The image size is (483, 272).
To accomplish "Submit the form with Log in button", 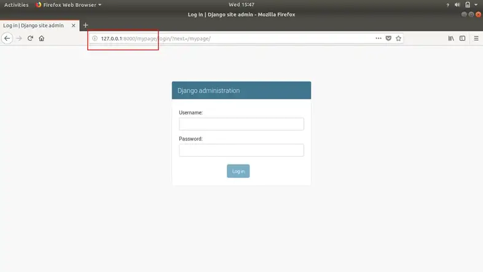I will (238, 171).
